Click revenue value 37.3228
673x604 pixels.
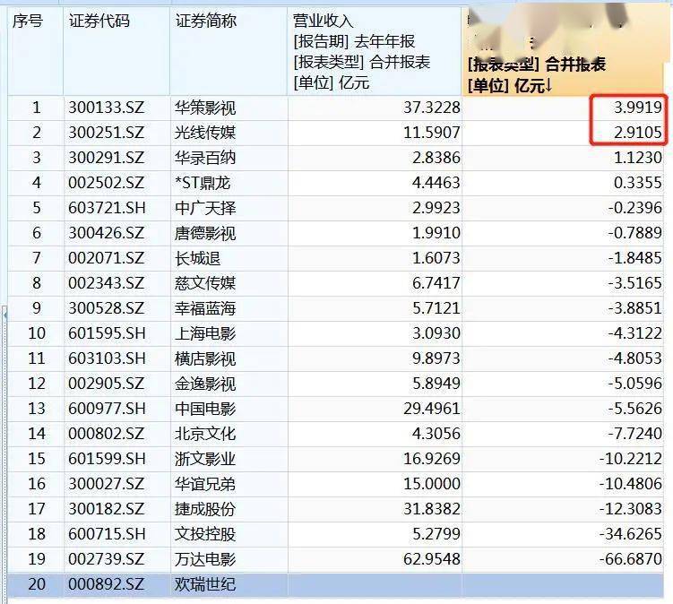(431, 108)
